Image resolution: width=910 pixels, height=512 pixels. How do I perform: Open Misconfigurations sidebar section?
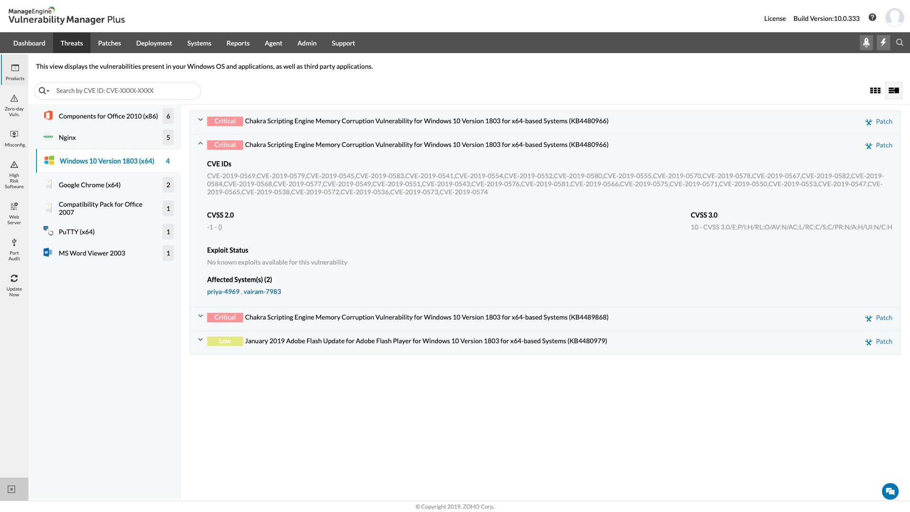[x=15, y=139]
